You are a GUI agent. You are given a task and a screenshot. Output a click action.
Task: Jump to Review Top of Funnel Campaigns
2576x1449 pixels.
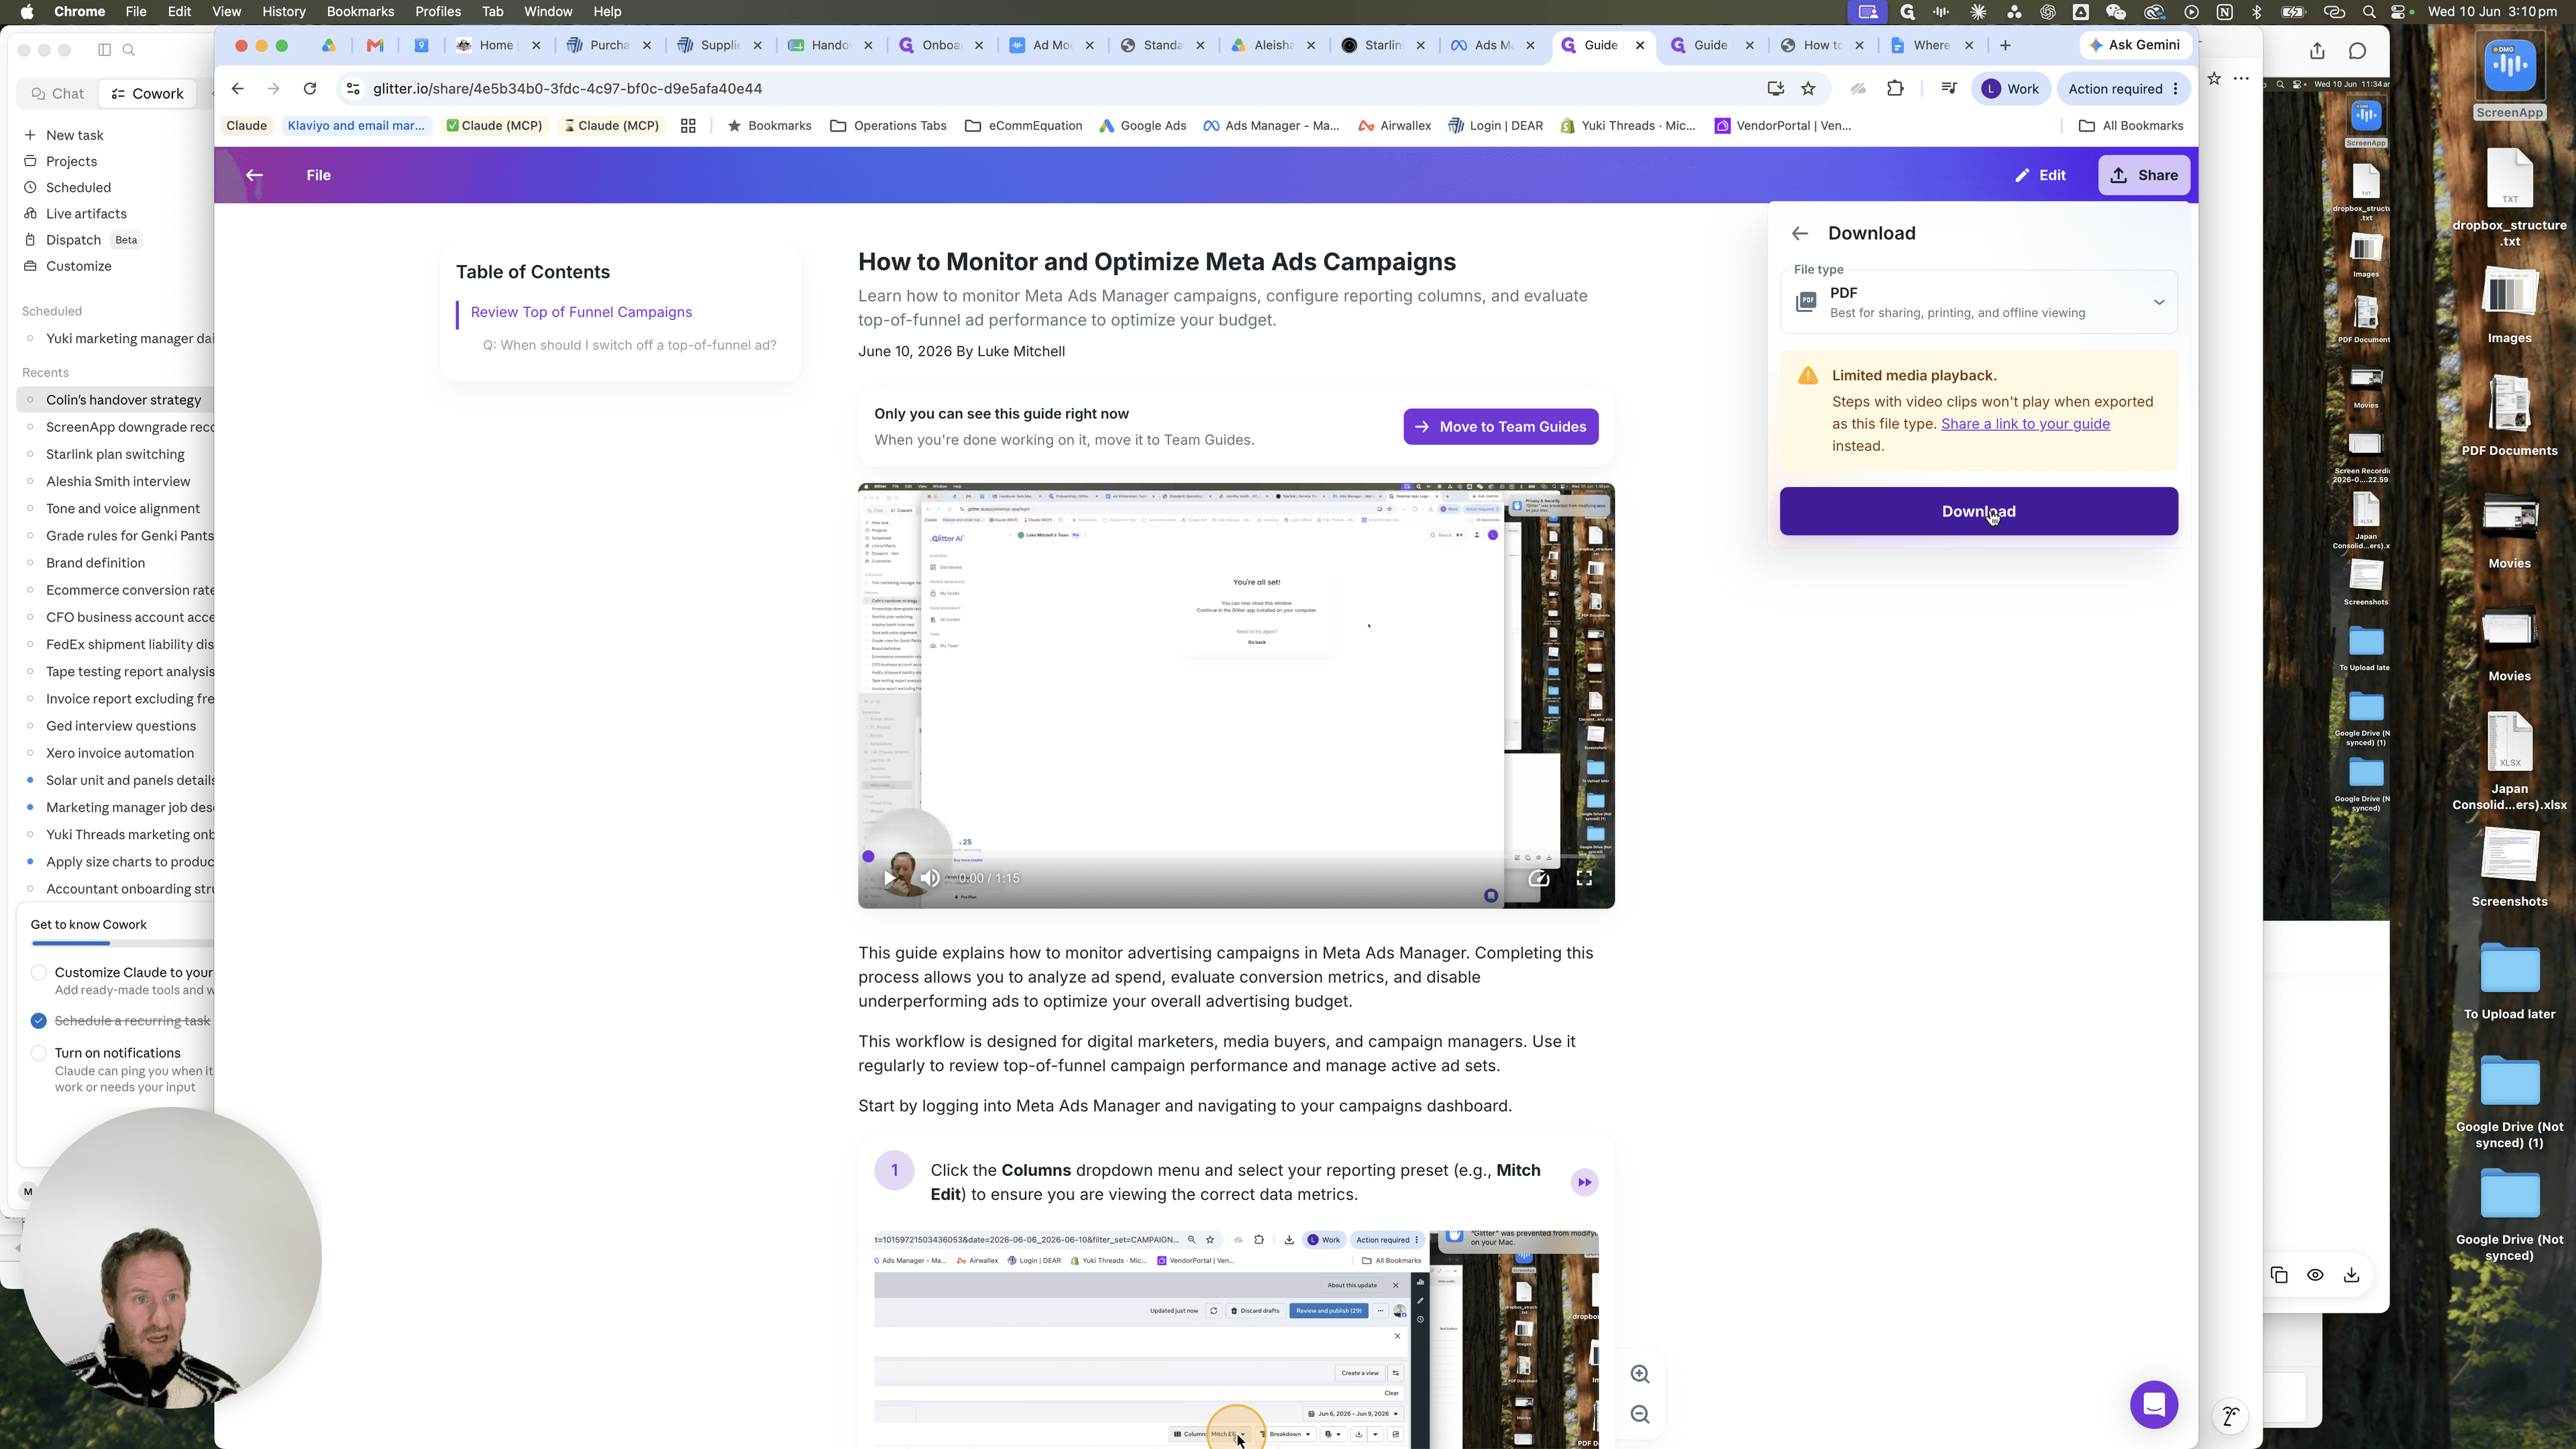tap(581, 312)
